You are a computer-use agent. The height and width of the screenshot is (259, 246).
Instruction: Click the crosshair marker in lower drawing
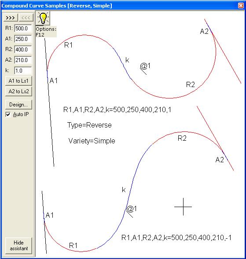[183, 207]
